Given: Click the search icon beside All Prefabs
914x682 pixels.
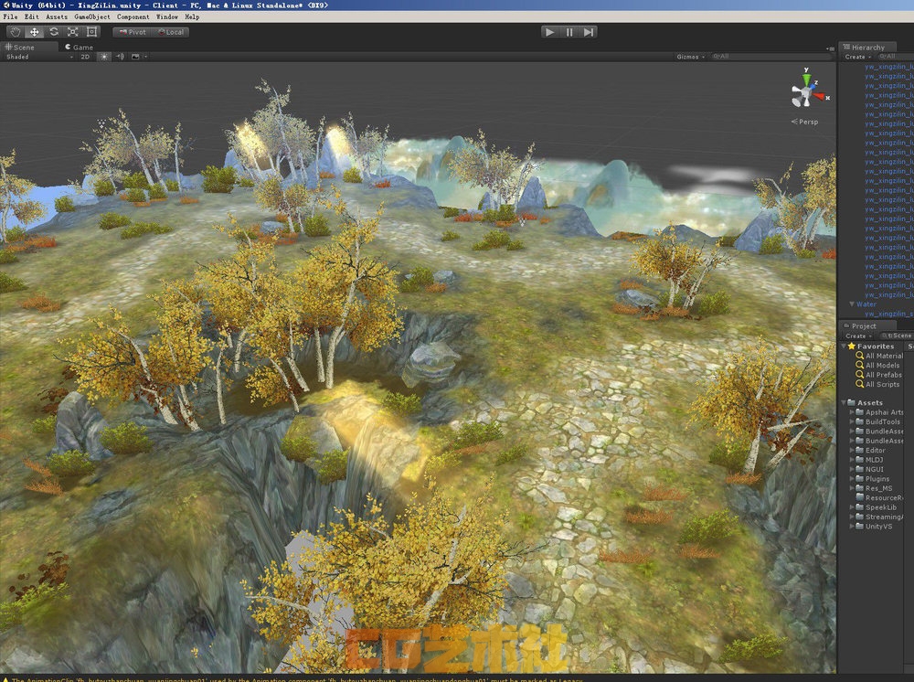Looking at the screenshot, I should pyautogui.click(x=859, y=375).
